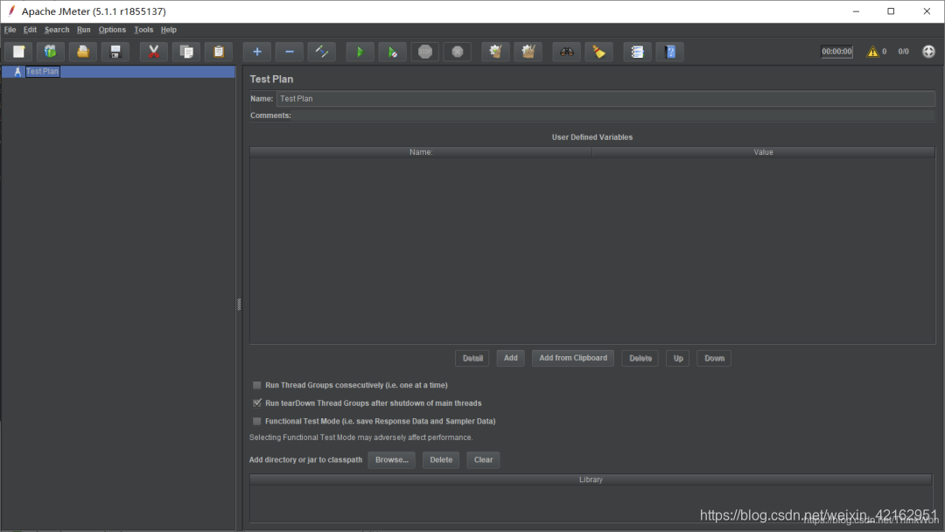Enable Run Thread Groups consecutively checkbox
The image size is (945, 532).
[257, 385]
